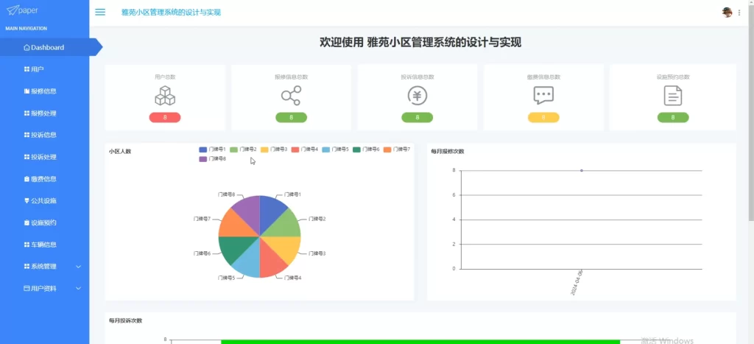Open the three-dot dropdown beside the avatar

[739, 13]
